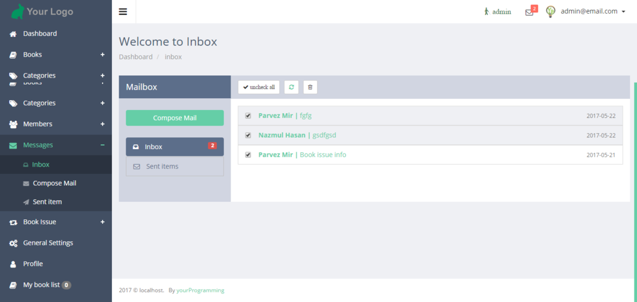Uncheck the Parvez Mir fgfg message checkbox
This screenshot has height=302, width=637.
pyautogui.click(x=248, y=116)
